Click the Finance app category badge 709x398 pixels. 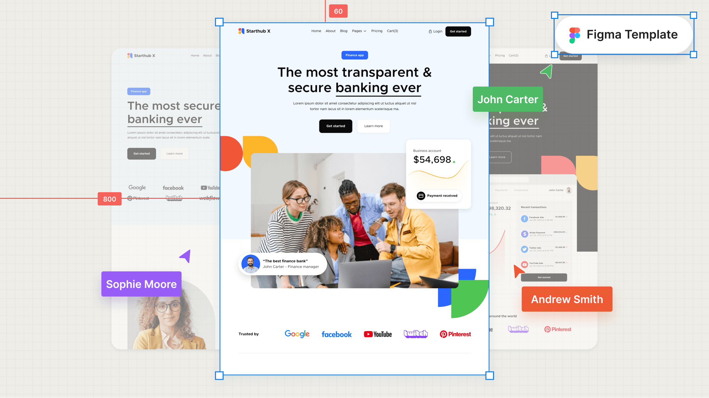[x=354, y=55]
